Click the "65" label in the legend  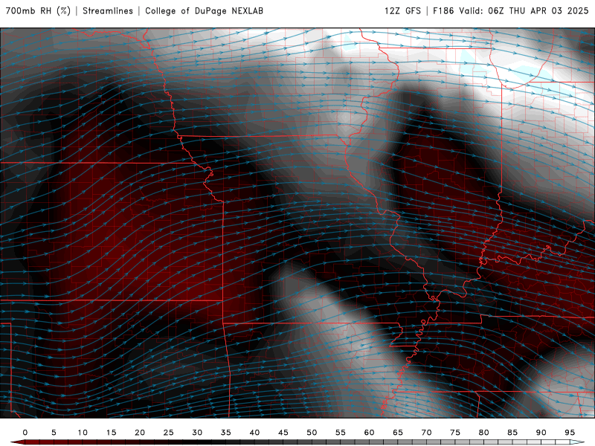pyautogui.click(x=398, y=433)
